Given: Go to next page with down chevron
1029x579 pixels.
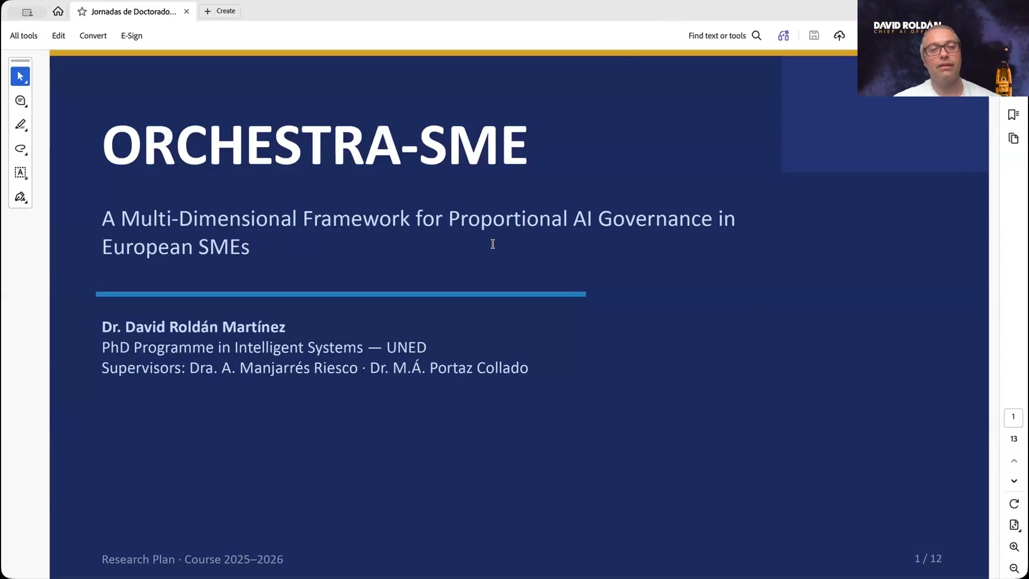Looking at the screenshot, I should click(x=1013, y=481).
